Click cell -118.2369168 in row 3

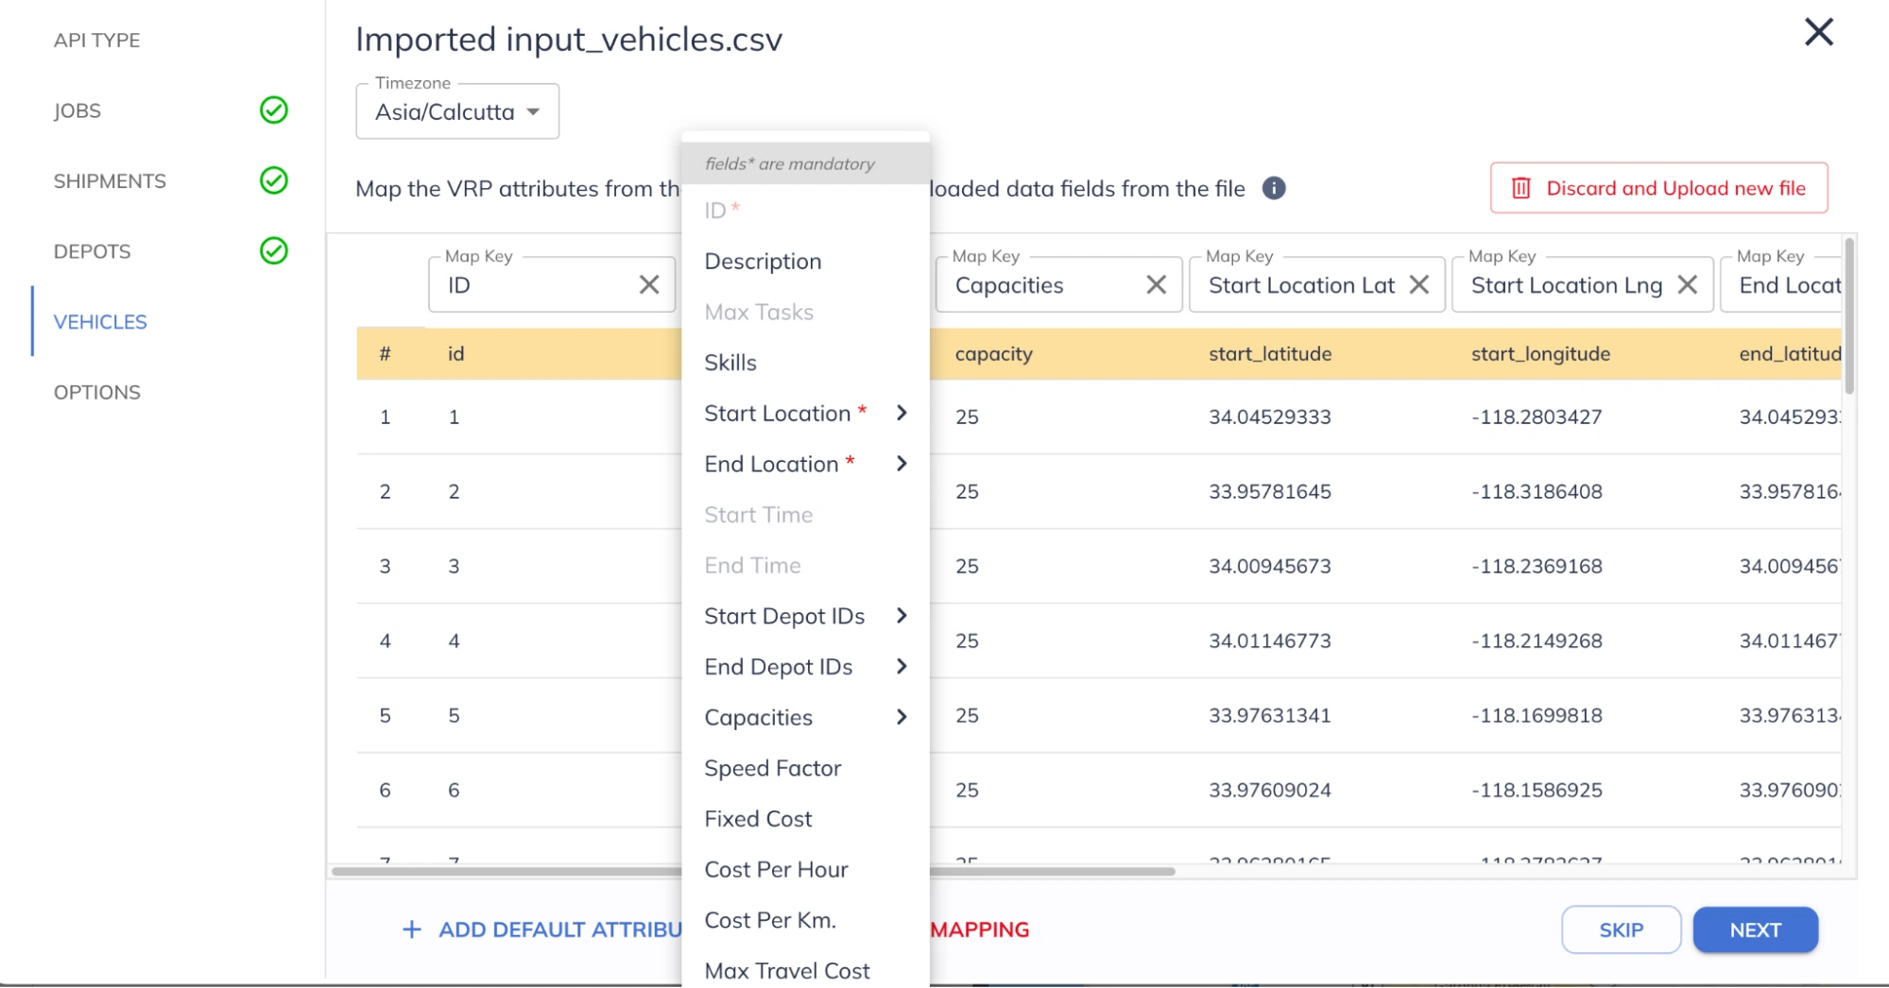[1537, 566]
